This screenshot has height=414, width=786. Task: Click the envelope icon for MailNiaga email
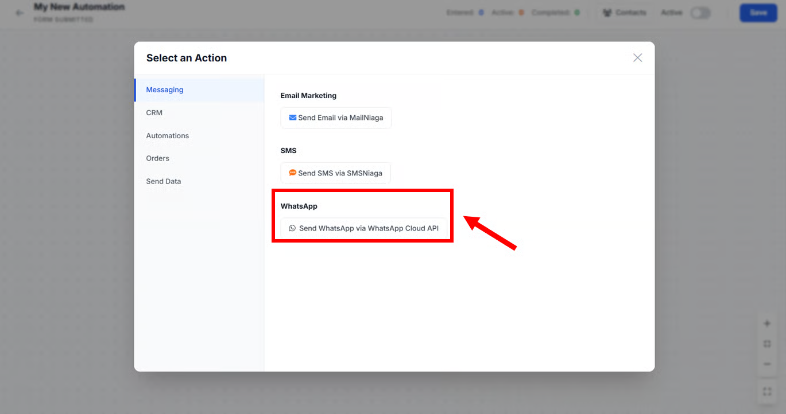[293, 118]
